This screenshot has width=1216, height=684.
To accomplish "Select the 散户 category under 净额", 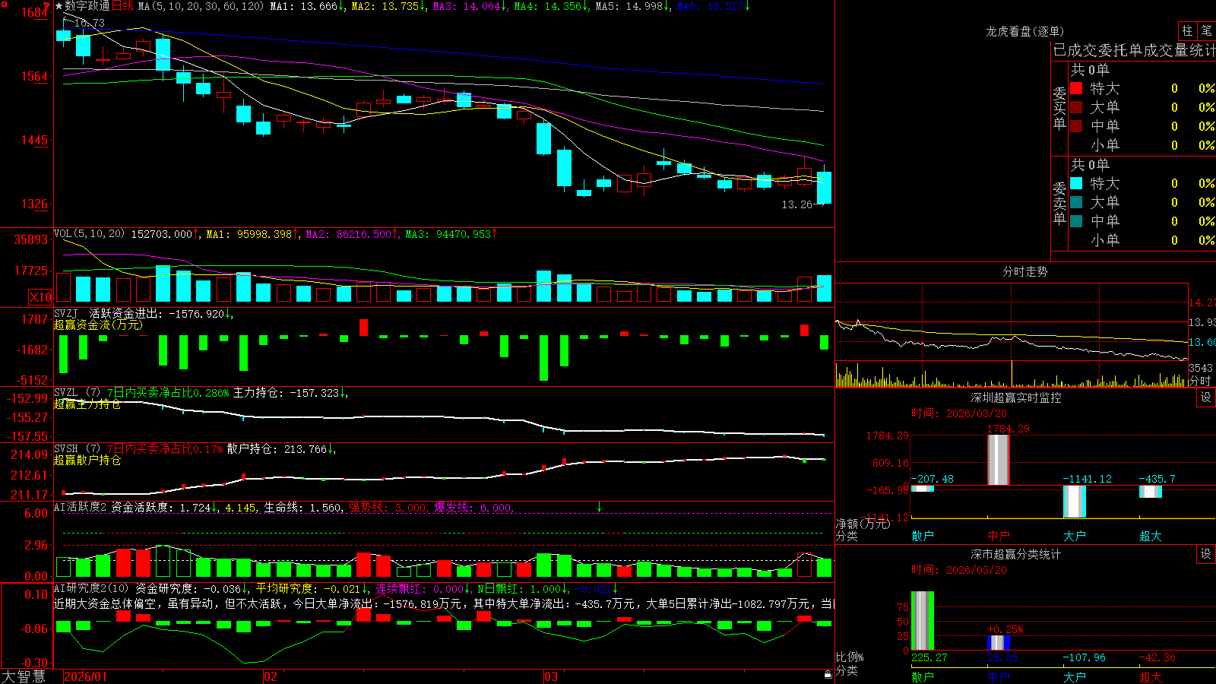I will [923, 536].
